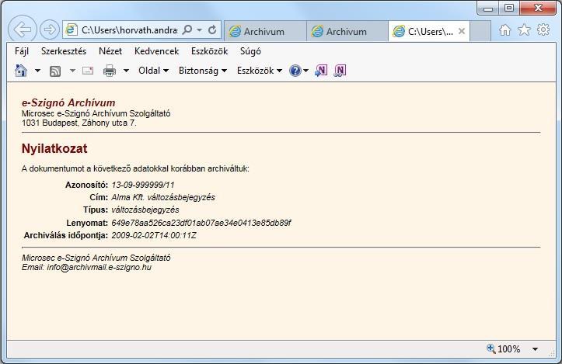Open the Eszközök dropdown in command bar

coord(260,71)
